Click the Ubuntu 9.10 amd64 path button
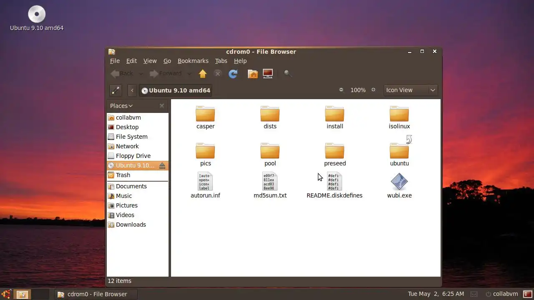The image size is (534, 300). click(176, 90)
